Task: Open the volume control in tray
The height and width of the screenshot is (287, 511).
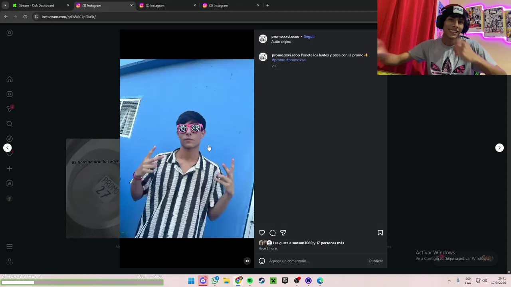Action: click(484, 281)
